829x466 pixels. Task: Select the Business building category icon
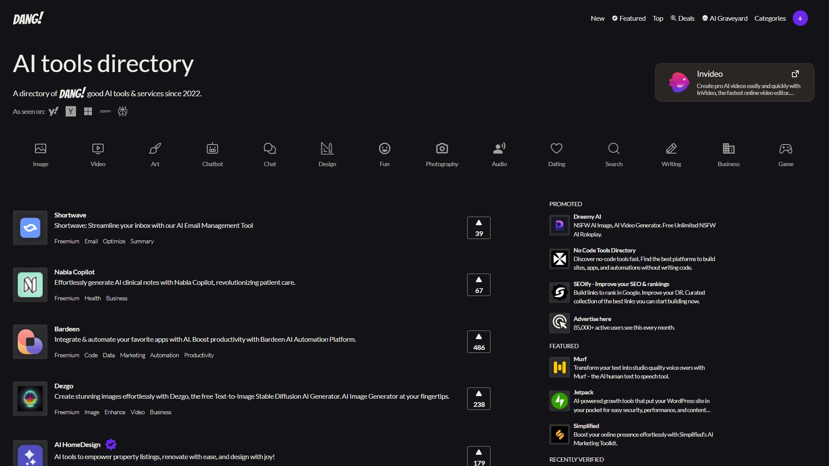pyautogui.click(x=728, y=149)
